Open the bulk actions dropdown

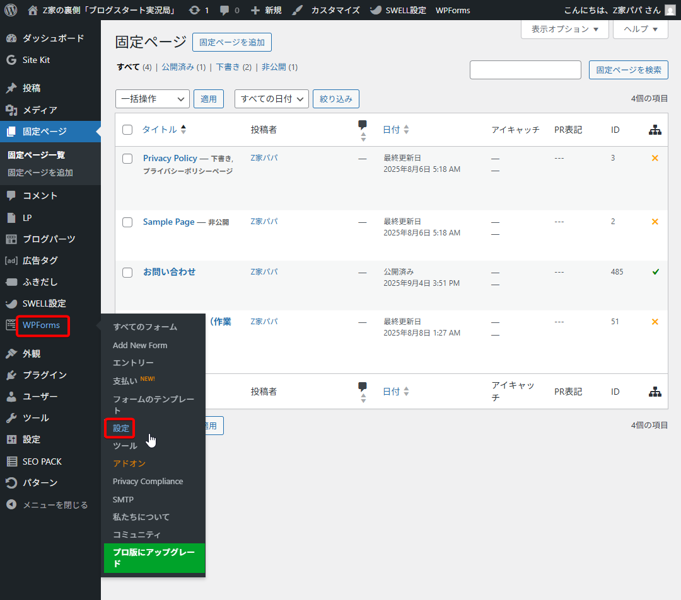coord(152,99)
